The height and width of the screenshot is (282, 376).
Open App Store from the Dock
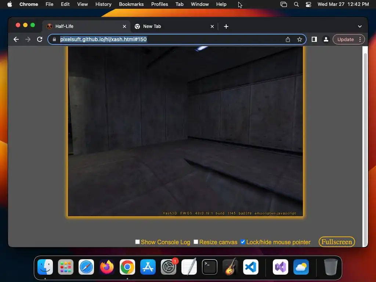(x=148, y=267)
